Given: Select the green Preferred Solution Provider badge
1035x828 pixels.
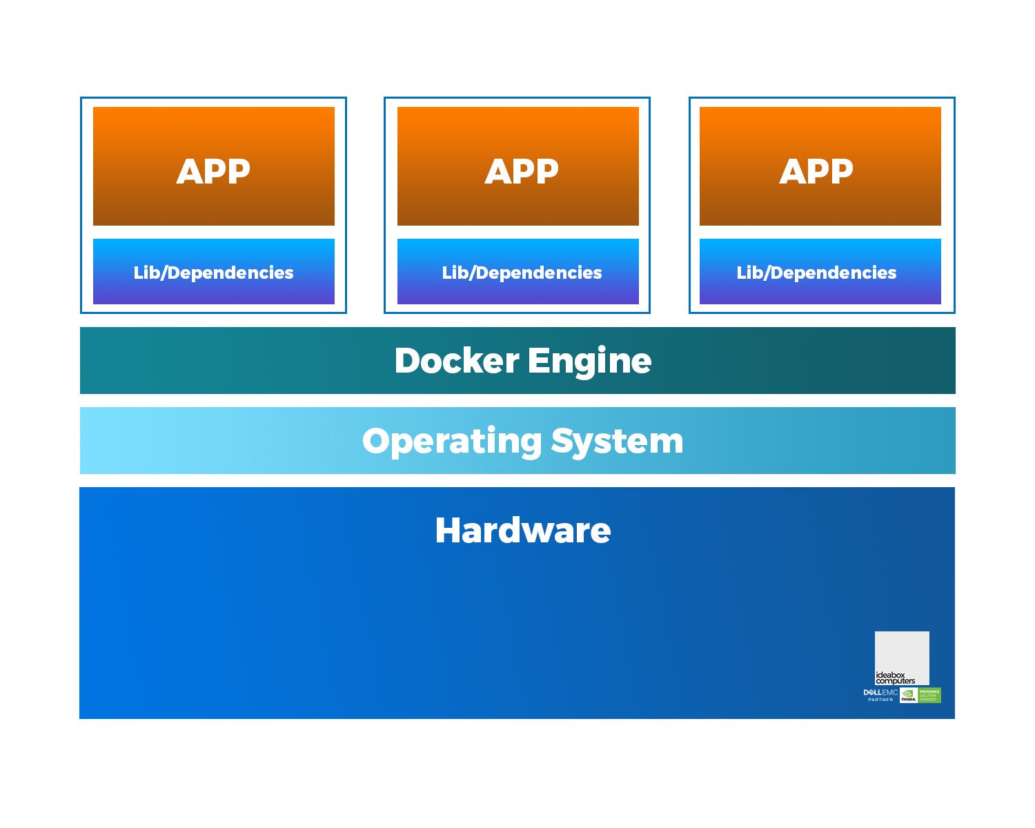Looking at the screenshot, I should point(929,695).
